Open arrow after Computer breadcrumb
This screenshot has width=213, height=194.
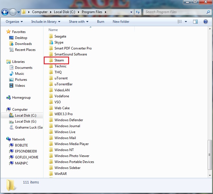pyautogui.click(x=51, y=12)
